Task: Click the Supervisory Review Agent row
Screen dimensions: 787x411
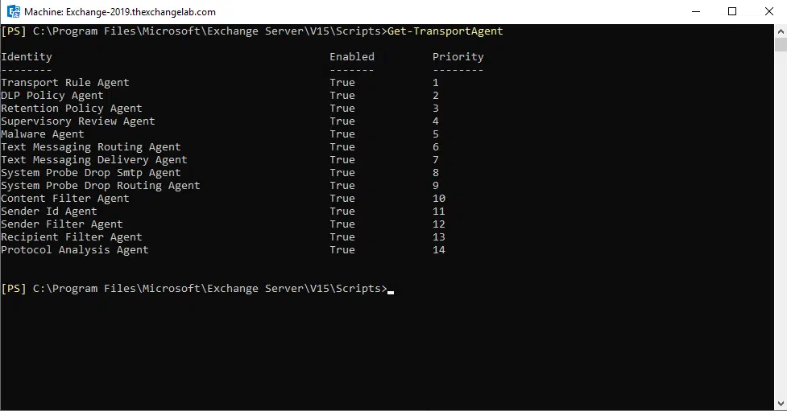Action: coord(223,121)
